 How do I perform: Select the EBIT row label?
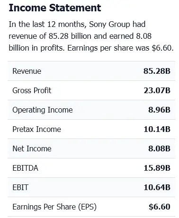pos(20,187)
